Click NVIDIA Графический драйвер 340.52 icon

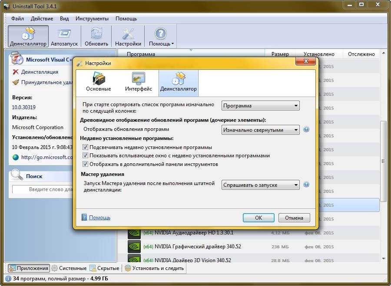134,247
